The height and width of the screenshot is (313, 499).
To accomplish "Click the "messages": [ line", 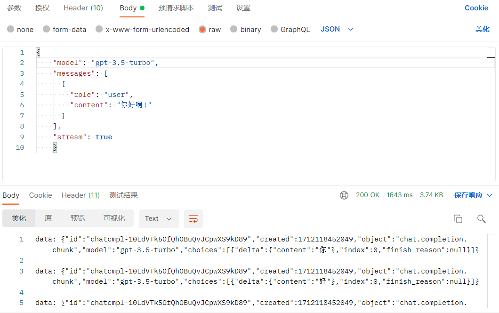I will coord(80,73).
